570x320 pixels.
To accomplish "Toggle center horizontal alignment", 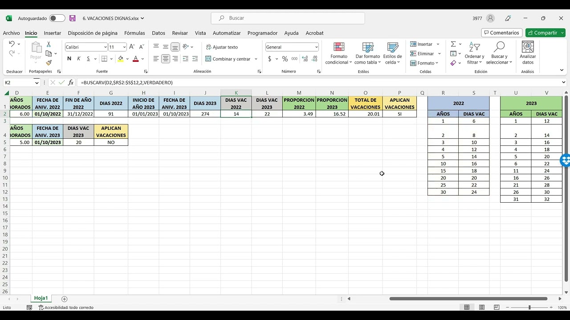I will [x=166, y=59].
